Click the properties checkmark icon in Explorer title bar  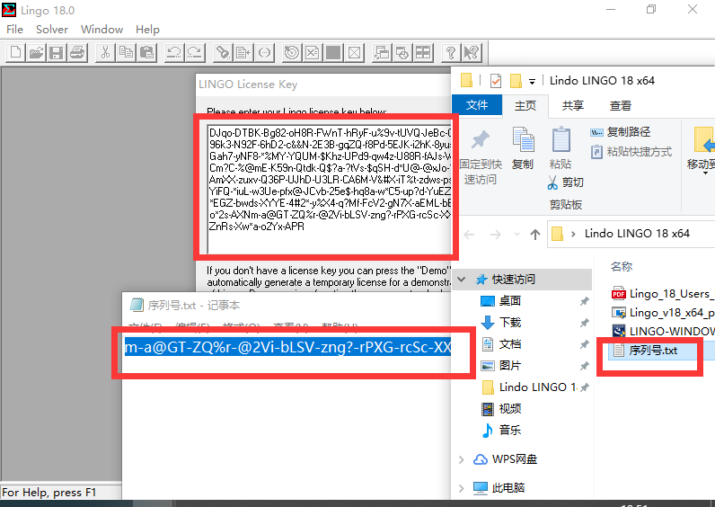pyautogui.click(x=495, y=81)
